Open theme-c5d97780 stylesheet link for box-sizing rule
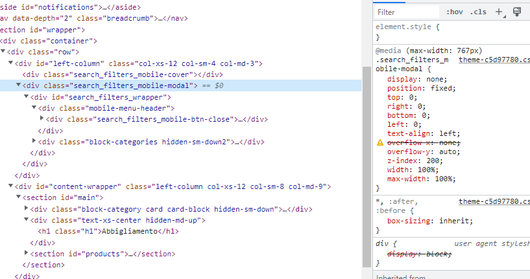This screenshot has width=530, height=279. click(x=494, y=201)
